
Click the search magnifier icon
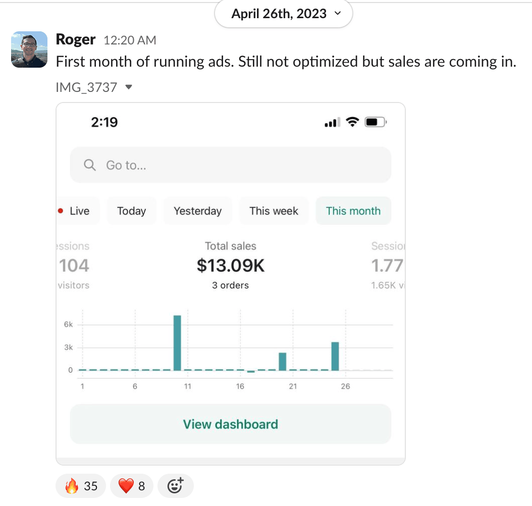90,165
